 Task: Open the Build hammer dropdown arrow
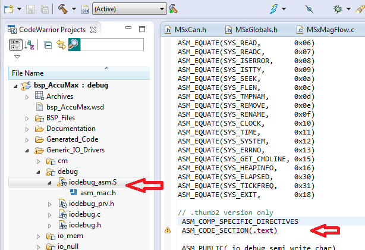click(74, 9)
